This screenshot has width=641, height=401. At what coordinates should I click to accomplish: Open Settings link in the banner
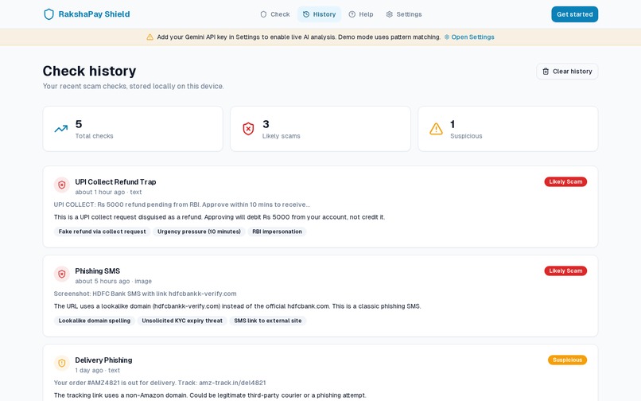tap(469, 37)
